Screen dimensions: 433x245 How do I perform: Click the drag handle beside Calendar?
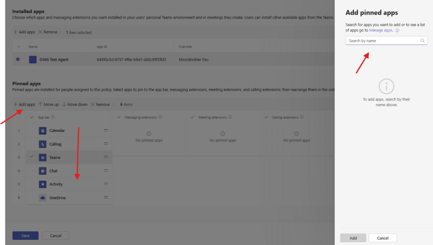click(106, 131)
